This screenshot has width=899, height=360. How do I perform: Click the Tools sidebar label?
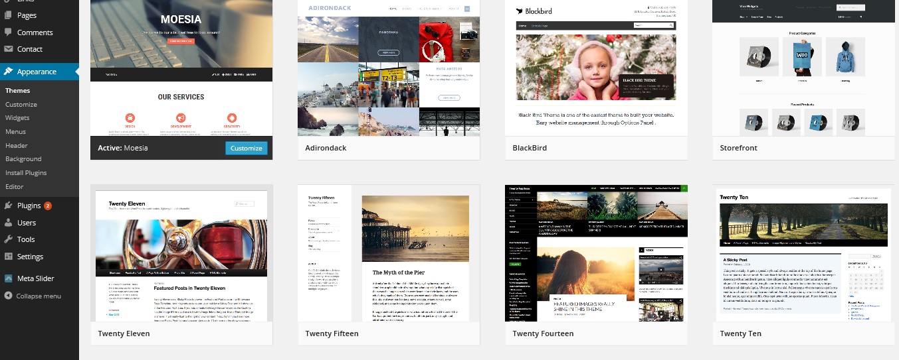(26, 239)
